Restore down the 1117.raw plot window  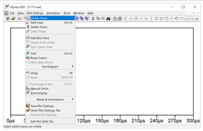pyautogui.click(x=193, y=13)
